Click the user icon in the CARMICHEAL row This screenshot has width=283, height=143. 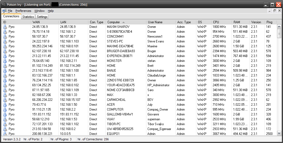(x=5, y=100)
